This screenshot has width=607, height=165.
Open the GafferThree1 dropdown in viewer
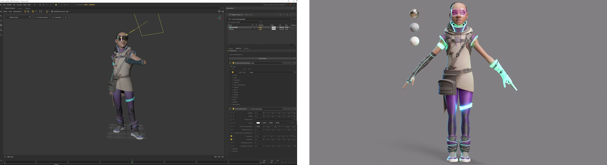click(x=18, y=17)
